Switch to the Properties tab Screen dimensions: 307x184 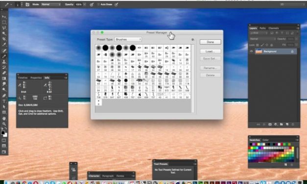click(36, 78)
